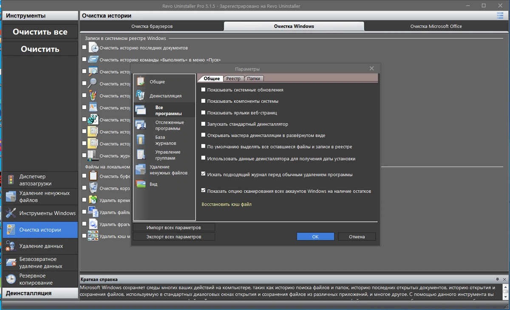Enable Показывать ярлыки веб-страниц
The image size is (510, 310).
[204, 113]
